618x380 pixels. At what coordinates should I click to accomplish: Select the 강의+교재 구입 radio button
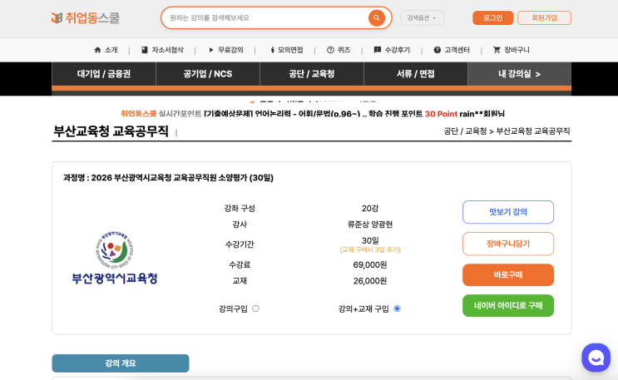tap(397, 308)
